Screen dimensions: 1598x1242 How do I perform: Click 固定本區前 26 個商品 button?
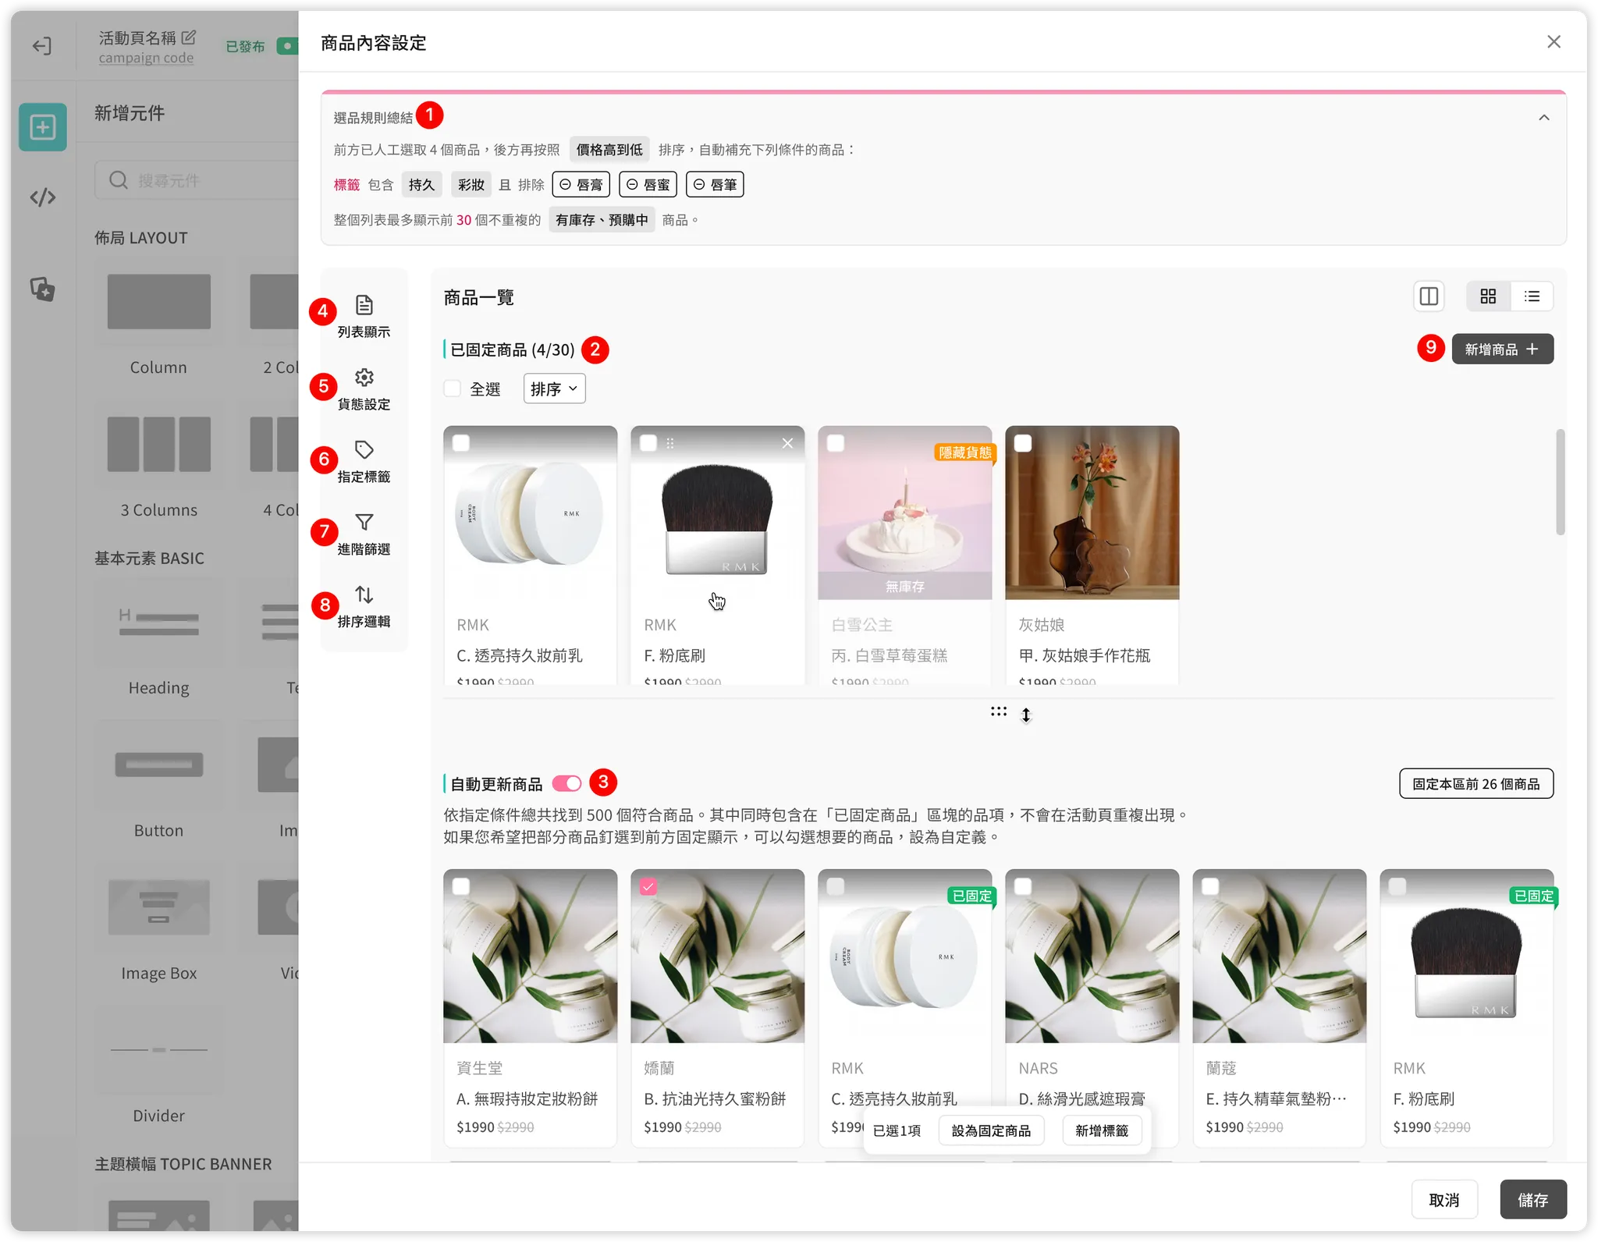(1475, 783)
